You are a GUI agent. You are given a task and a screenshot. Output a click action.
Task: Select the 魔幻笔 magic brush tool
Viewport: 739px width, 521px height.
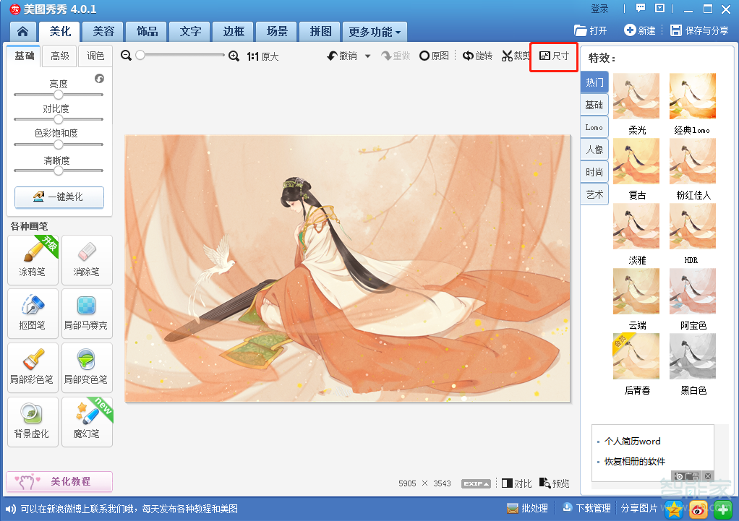(87, 421)
